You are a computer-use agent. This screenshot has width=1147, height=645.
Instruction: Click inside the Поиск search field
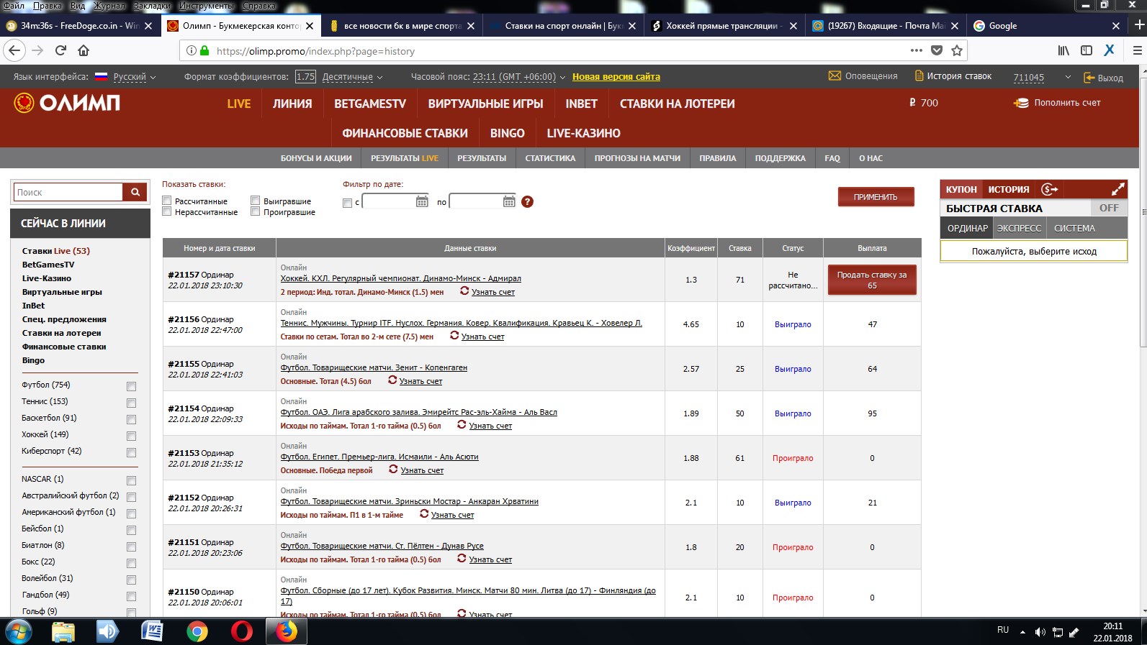point(68,192)
